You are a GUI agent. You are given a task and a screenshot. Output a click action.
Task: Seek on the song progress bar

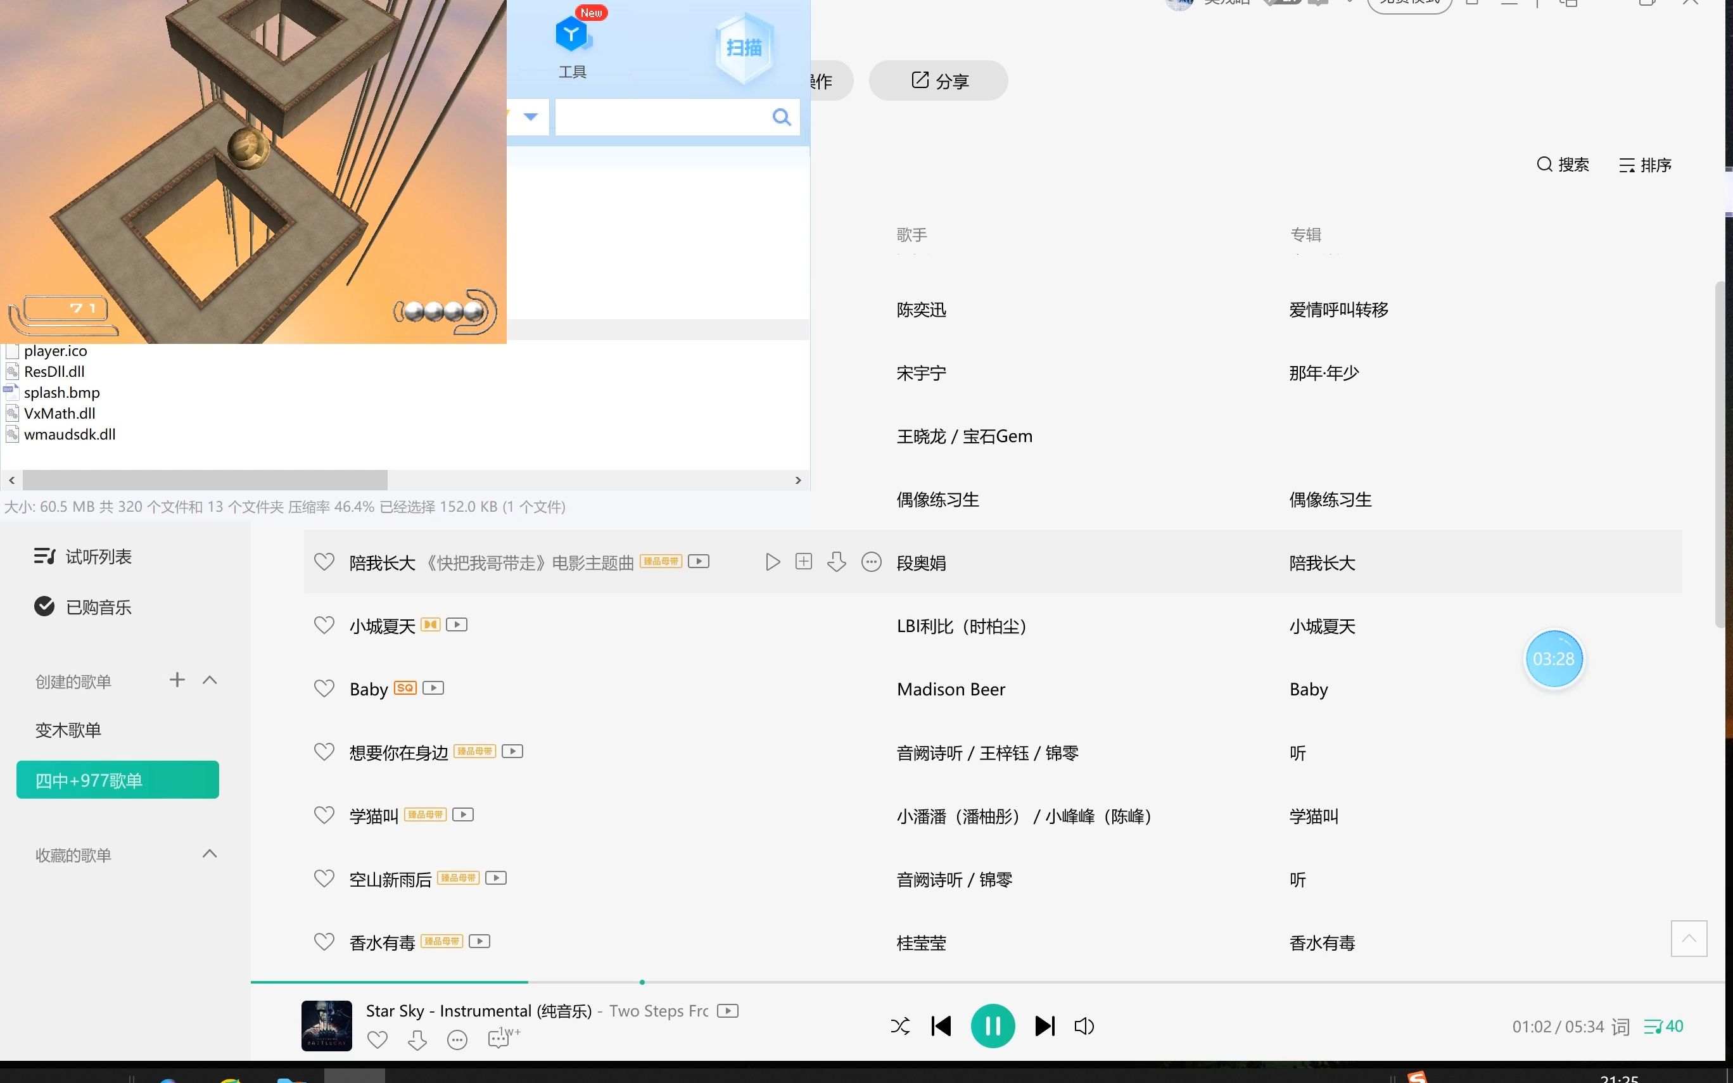987,982
